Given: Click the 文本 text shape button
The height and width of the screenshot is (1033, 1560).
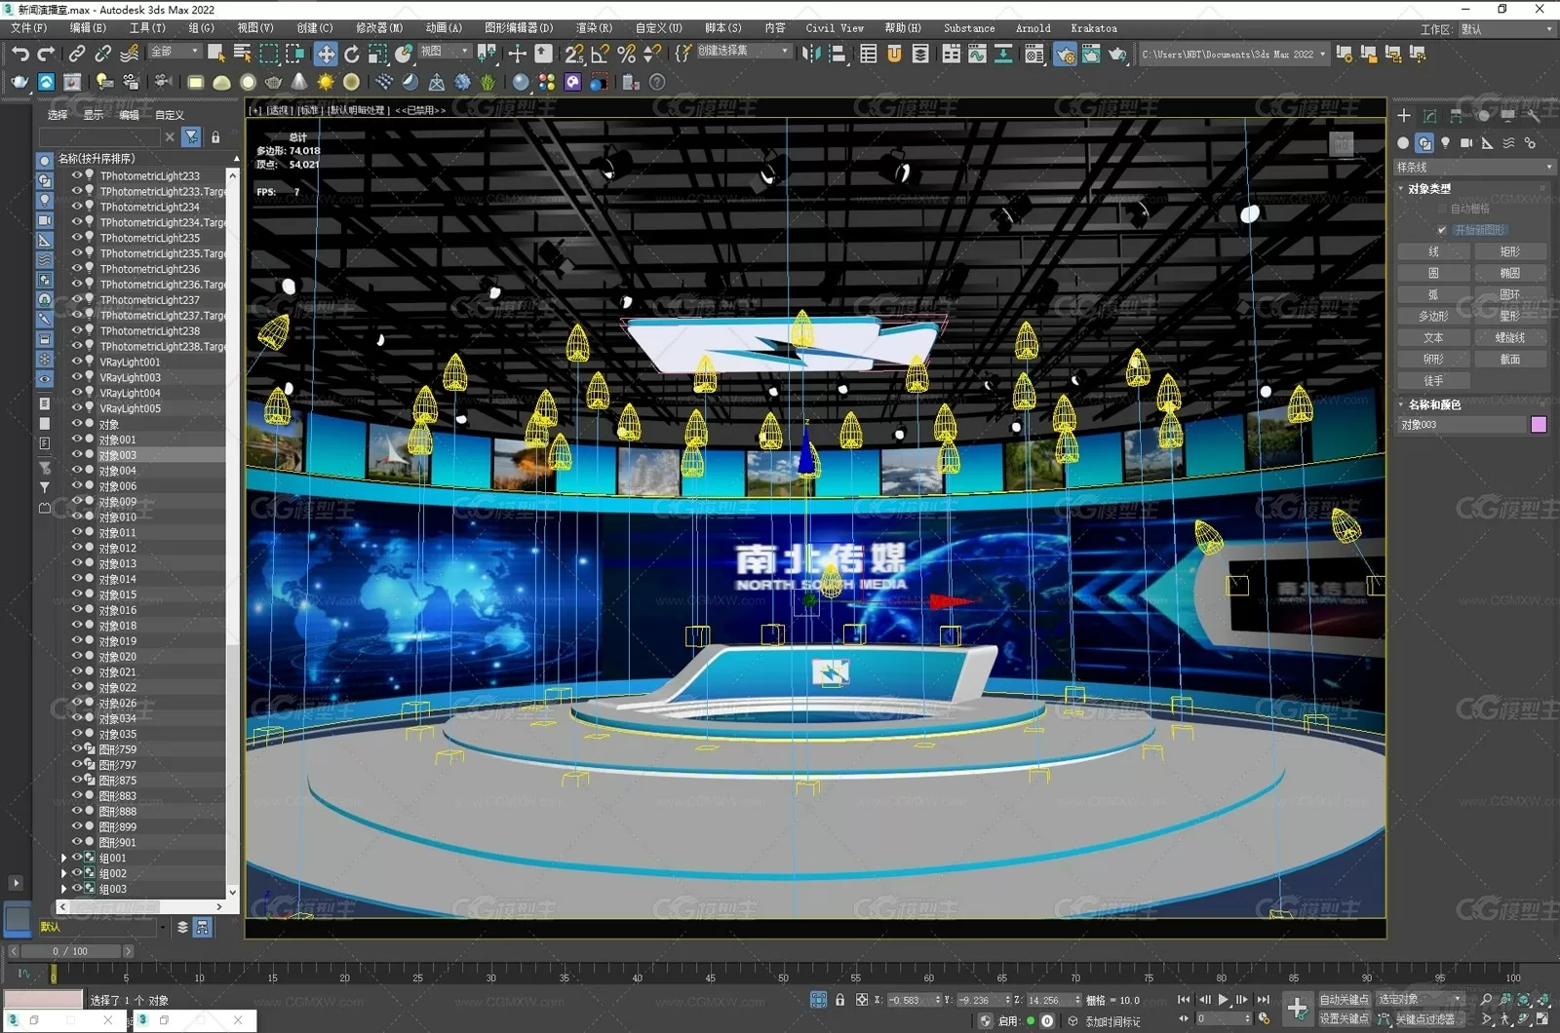Looking at the screenshot, I should [1433, 338].
